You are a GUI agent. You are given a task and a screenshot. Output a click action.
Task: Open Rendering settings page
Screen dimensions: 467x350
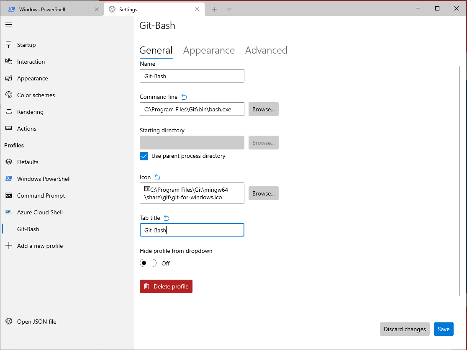[67, 112]
